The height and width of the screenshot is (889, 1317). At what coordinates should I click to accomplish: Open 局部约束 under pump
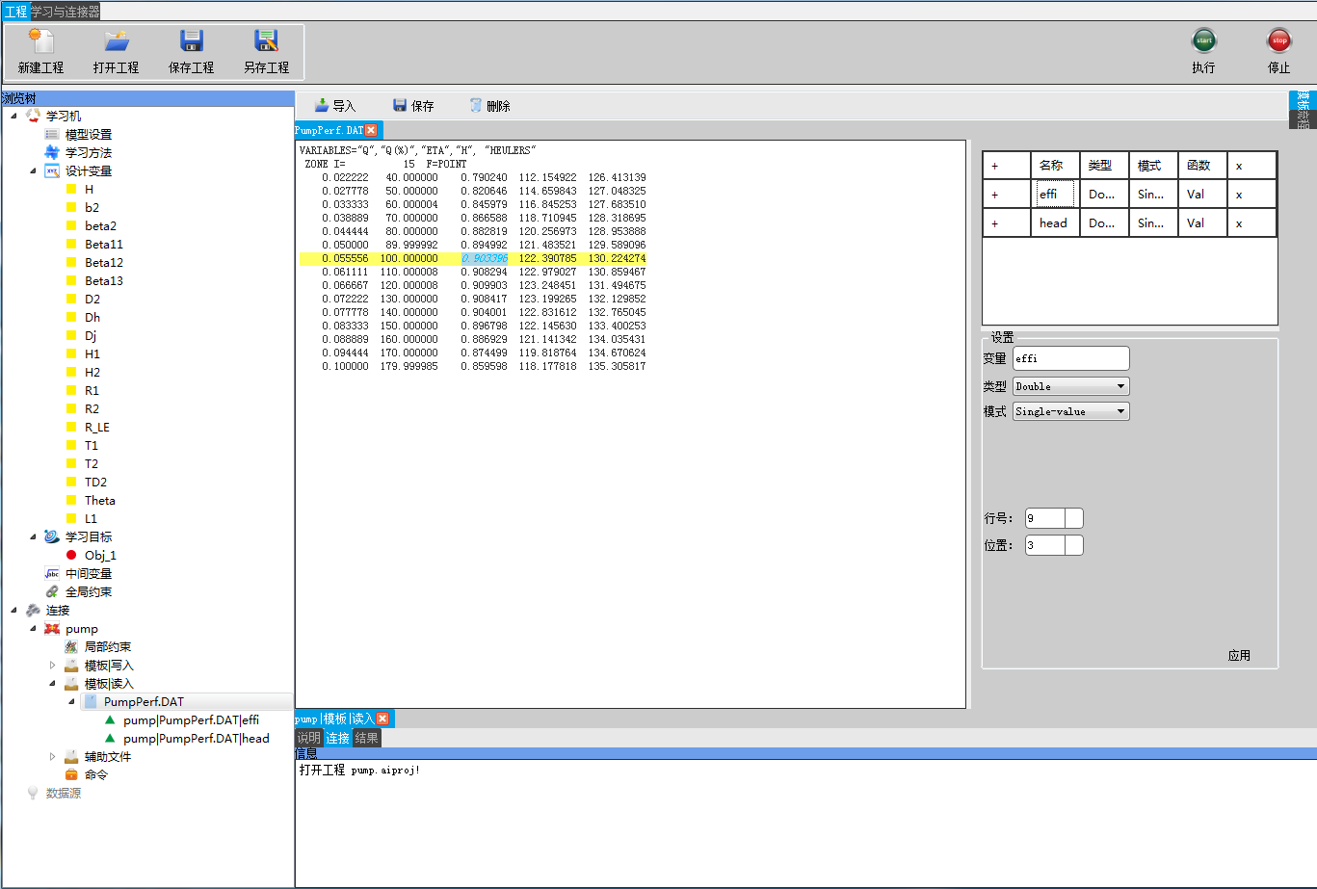coord(108,646)
